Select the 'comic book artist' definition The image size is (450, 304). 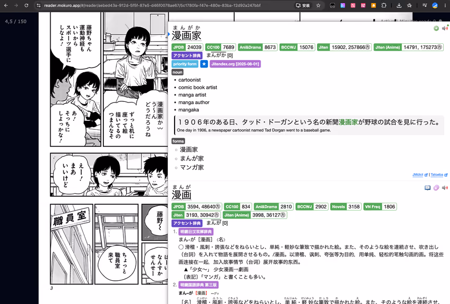[198, 87]
